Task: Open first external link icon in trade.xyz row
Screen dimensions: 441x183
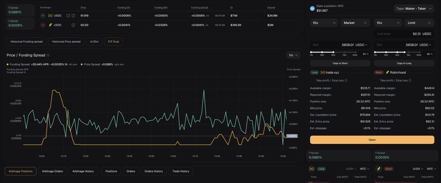Action: (68, 16)
